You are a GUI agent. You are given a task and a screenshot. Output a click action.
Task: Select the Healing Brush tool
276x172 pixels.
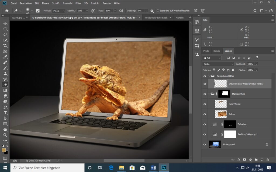(5, 62)
